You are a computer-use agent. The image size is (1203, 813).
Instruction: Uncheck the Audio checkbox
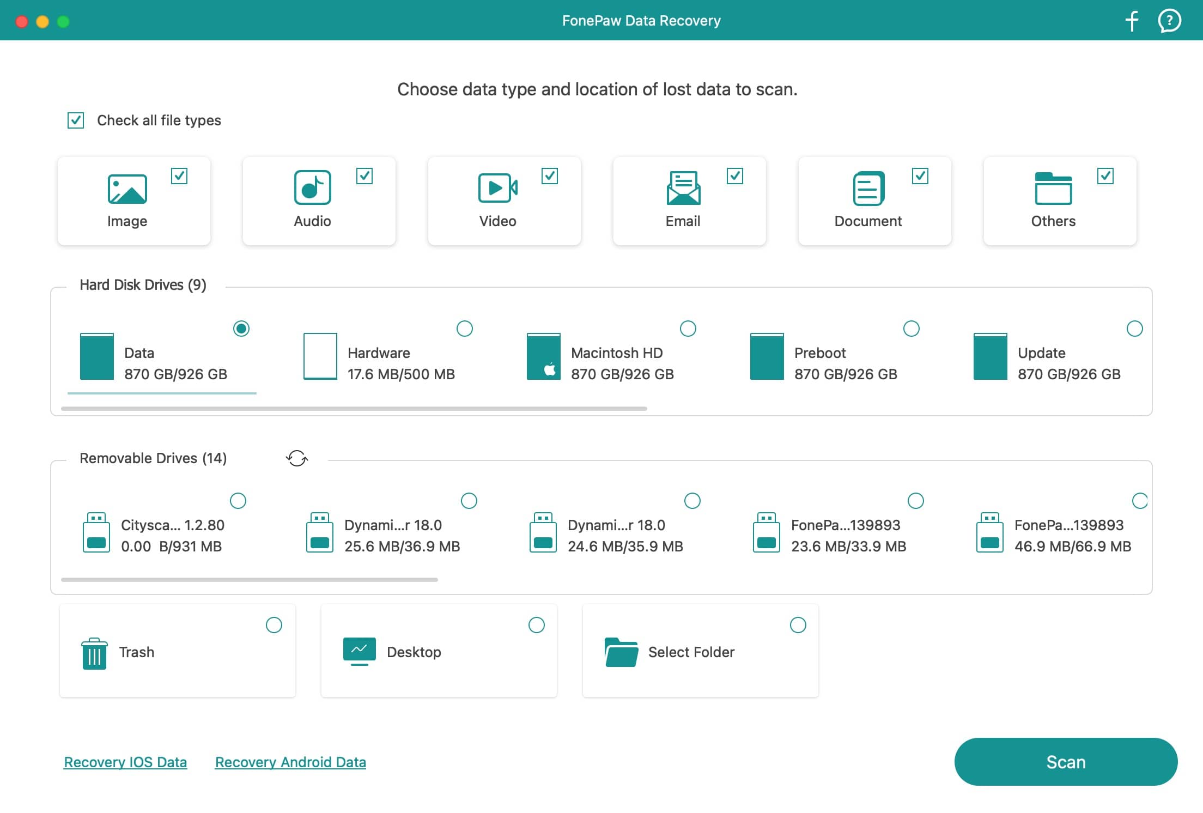click(364, 176)
